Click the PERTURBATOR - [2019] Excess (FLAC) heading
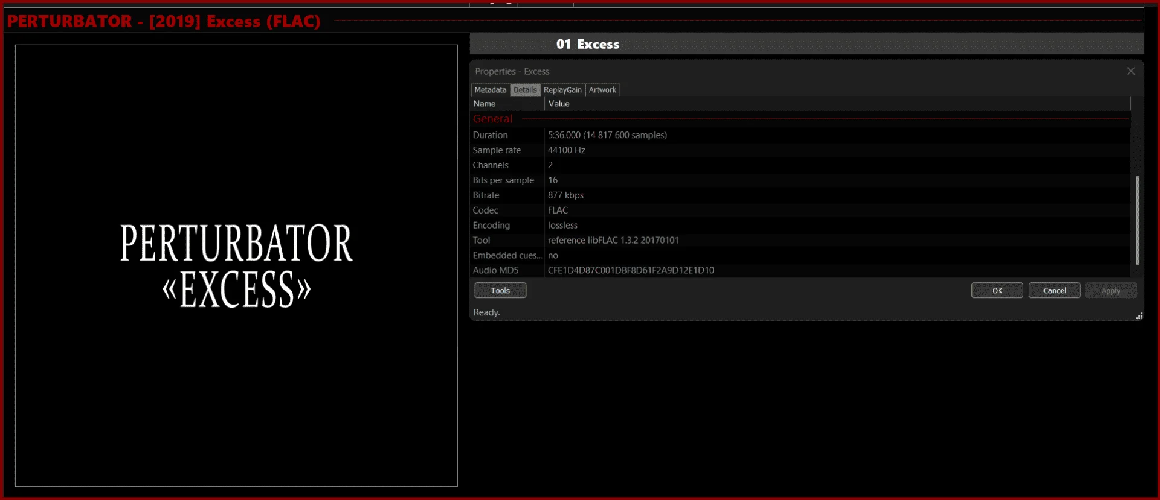 164,21
